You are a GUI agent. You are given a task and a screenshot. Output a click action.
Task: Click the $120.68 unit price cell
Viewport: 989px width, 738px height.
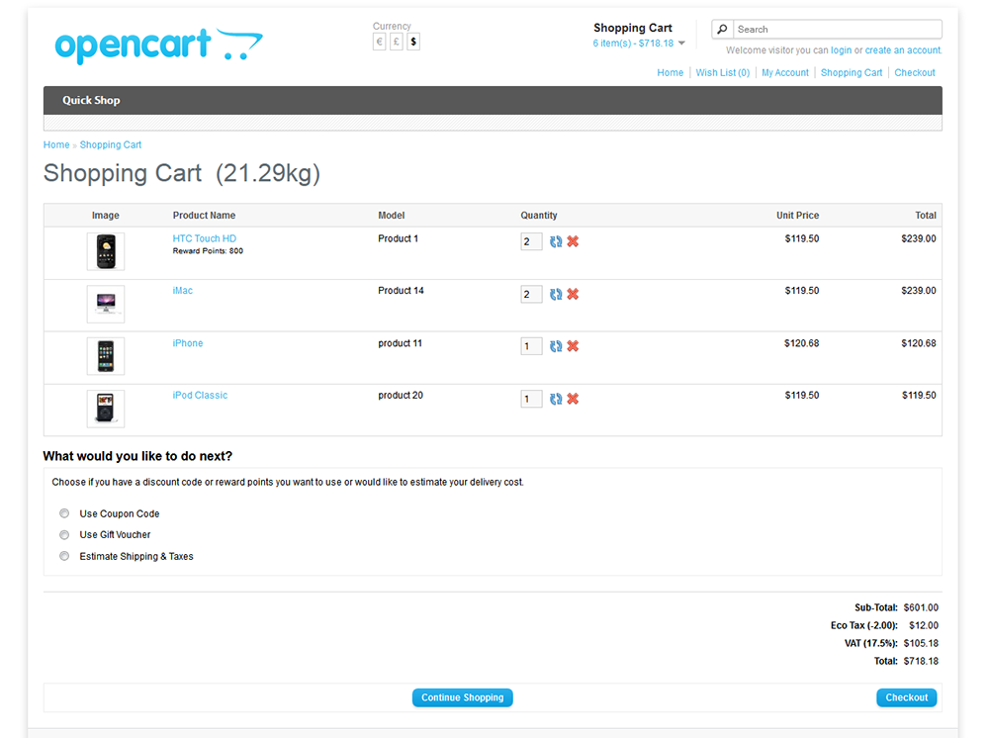[802, 343]
